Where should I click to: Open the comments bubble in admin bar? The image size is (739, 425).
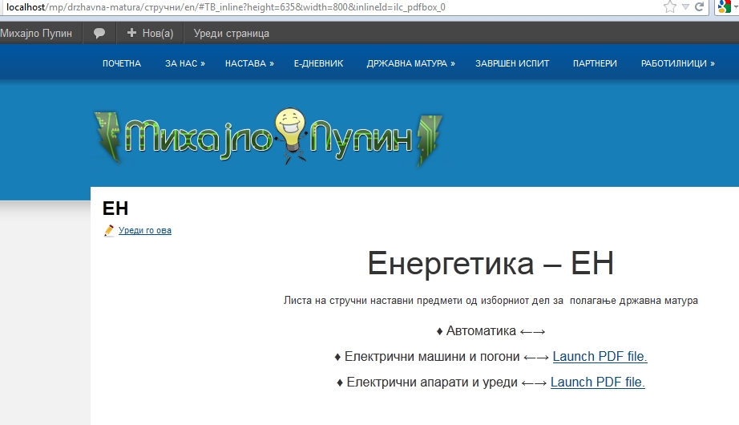pos(99,34)
